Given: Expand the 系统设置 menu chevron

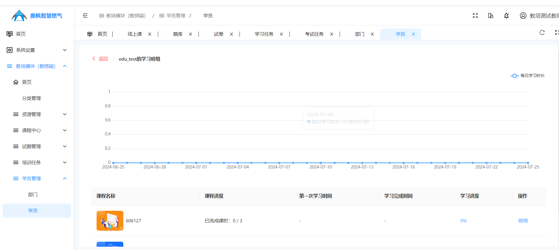Looking at the screenshot, I should click(65, 50).
